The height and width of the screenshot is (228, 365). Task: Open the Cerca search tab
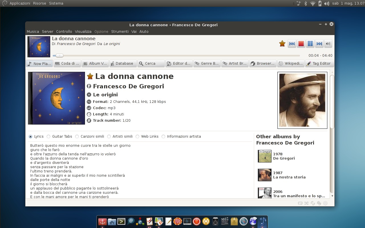pos(151,64)
